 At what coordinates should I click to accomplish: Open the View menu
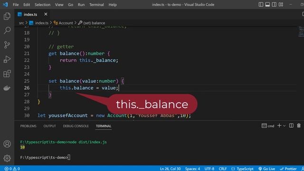(59, 5)
